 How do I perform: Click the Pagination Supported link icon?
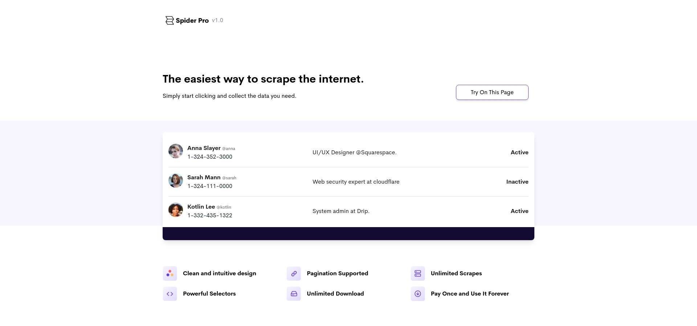click(x=294, y=273)
